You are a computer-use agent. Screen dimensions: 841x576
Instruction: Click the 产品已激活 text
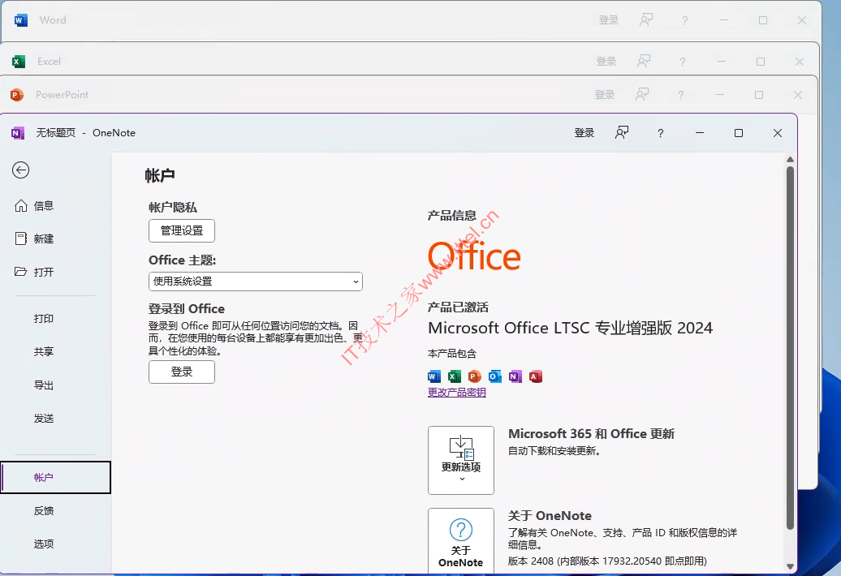tap(458, 307)
